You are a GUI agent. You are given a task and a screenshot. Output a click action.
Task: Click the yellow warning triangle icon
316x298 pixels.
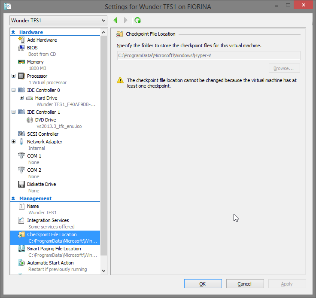pos(120,80)
